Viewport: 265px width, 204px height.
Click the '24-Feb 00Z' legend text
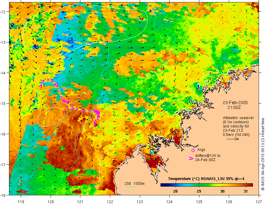tap(205, 160)
